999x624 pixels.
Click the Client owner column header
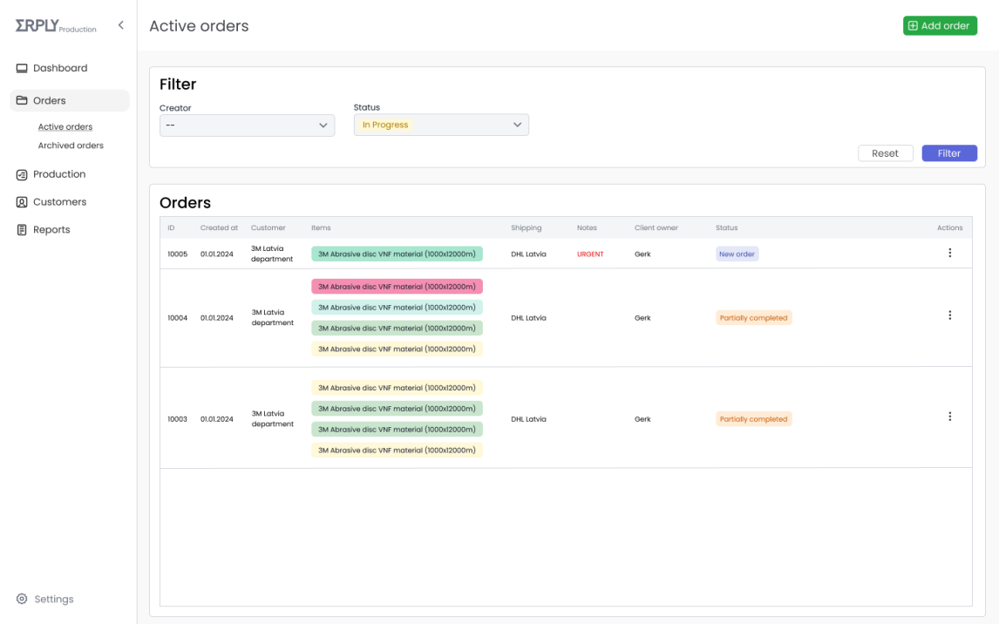656,228
